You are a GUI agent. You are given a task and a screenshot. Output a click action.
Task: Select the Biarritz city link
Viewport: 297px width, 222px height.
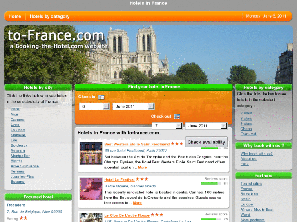[17, 161]
